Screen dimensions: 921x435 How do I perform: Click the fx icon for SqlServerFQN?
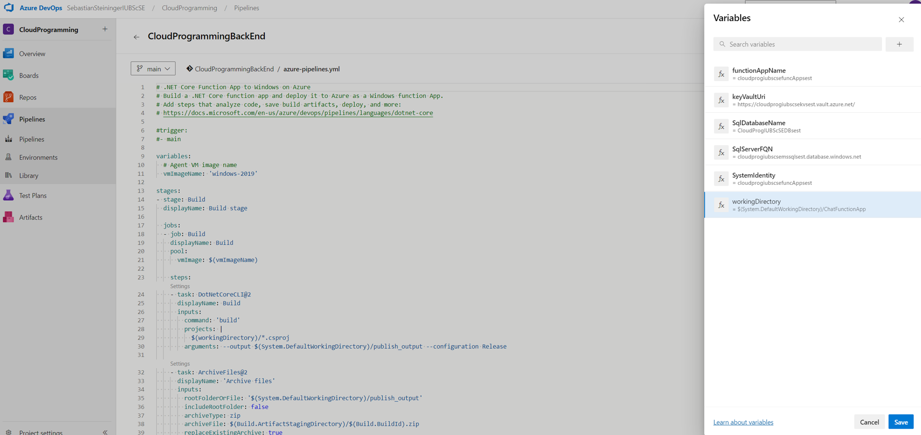[721, 153]
